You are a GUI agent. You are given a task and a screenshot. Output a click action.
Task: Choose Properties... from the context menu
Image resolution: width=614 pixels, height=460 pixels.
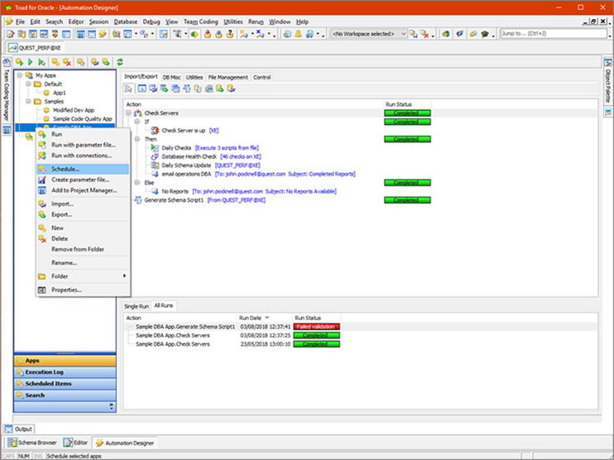pos(83,290)
